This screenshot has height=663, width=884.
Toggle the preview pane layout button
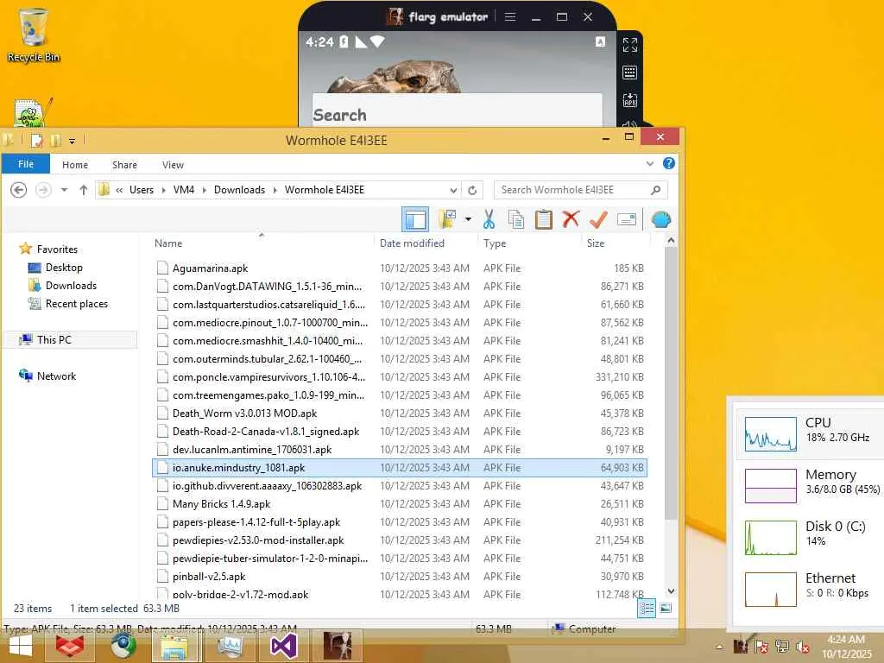[415, 219]
